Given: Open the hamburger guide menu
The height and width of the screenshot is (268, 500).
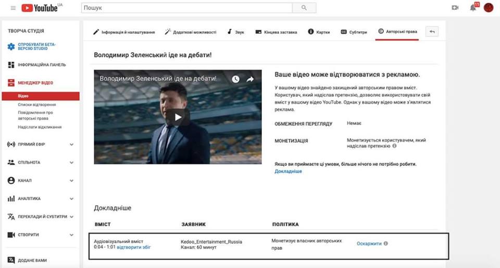Looking at the screenshot, I should (13, 8).
